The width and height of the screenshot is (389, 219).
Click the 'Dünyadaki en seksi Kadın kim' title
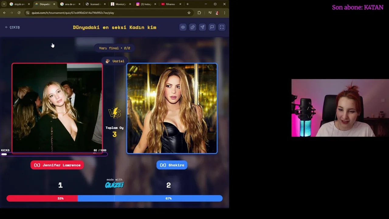pyautogui.click(x=115, y=27)
